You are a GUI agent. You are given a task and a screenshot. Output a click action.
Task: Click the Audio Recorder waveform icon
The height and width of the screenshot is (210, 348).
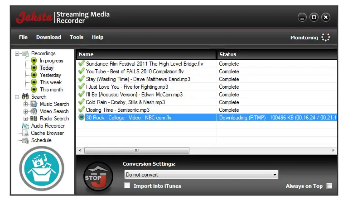pyautogui.click(x=25, y=126)
